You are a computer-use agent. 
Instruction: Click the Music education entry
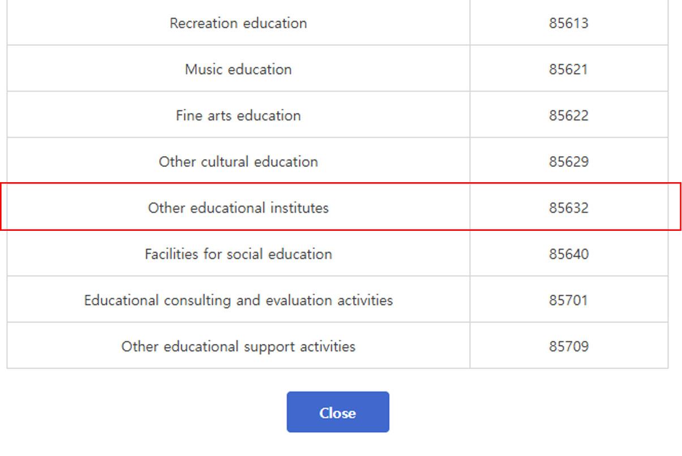238,70
